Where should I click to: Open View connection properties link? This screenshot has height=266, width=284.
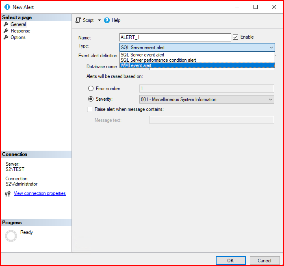[x=40, y=193]
